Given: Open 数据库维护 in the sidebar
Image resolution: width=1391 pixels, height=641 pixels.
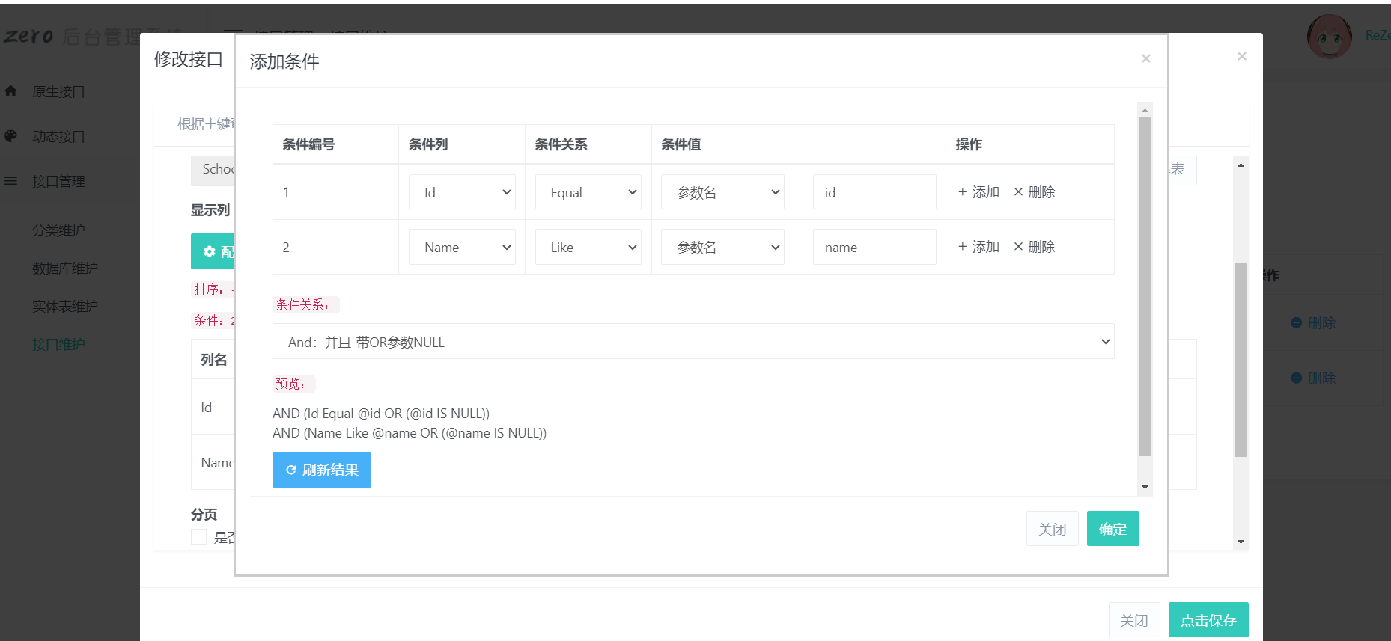Looking at the screenshot, I should pyautogui.click(x=65, y=268).
